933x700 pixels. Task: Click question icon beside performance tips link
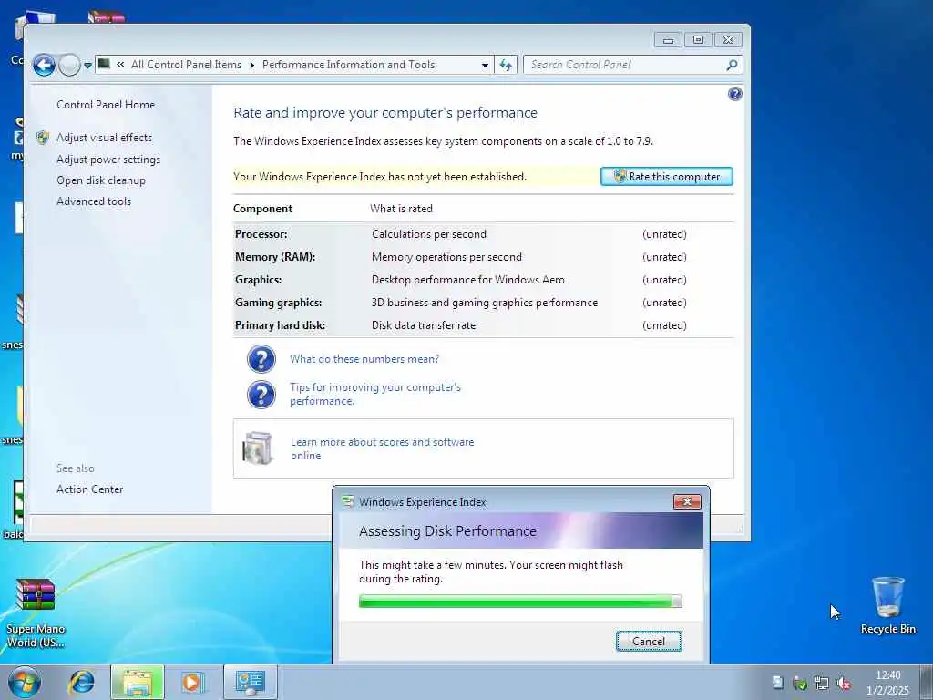point(261,395)
